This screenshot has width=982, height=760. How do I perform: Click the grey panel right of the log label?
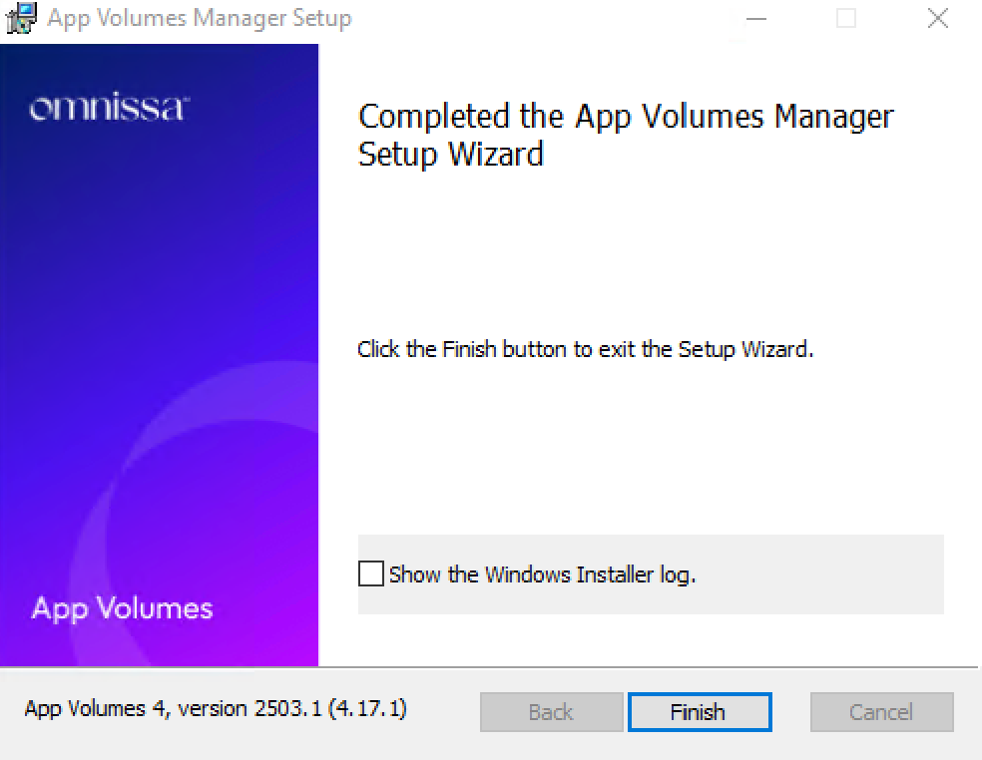(820, 574)
